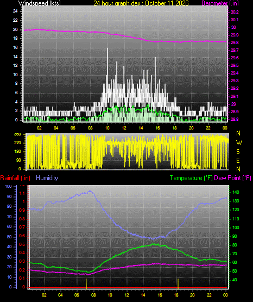Click hour label 00 under temperature graph
The height and width of the screenshot is (302, 253).
tap(225, 295)
